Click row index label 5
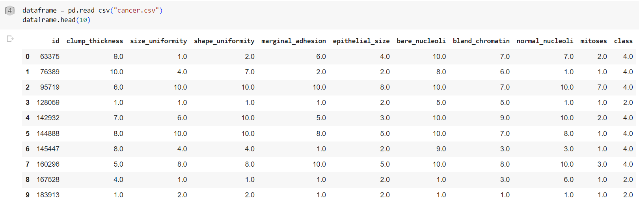This screenshot has height=204, width=639. pos(28,134)
